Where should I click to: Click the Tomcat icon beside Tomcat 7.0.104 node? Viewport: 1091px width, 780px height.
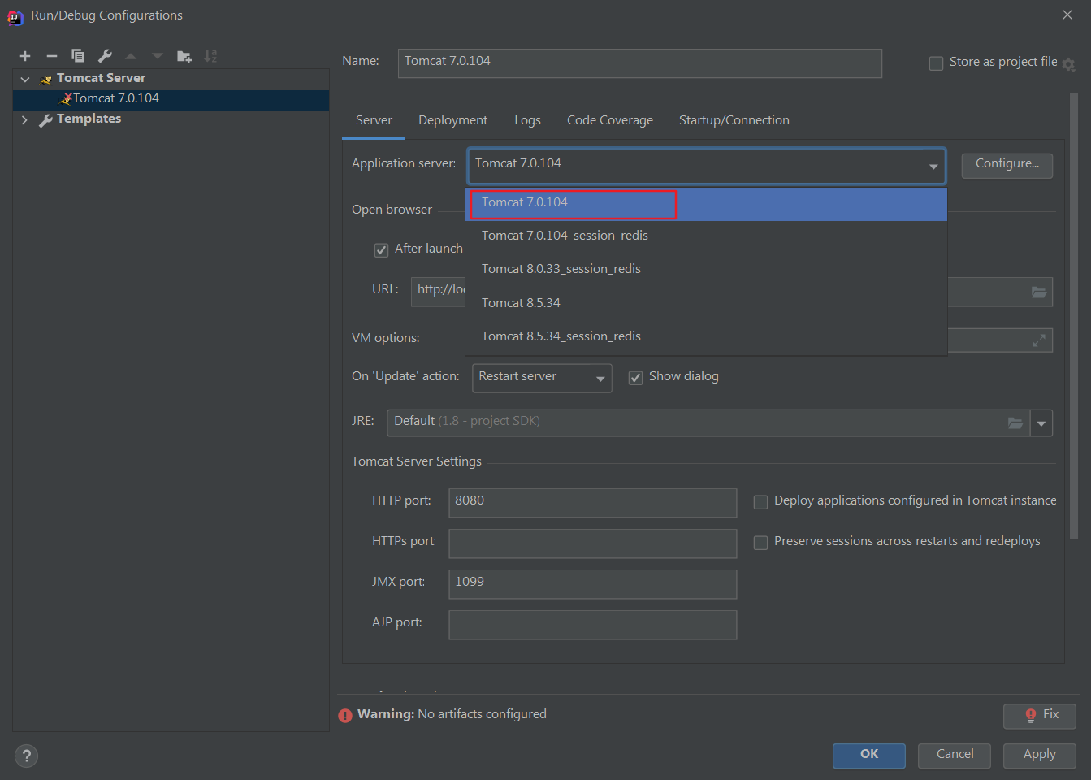coord(66,98)
